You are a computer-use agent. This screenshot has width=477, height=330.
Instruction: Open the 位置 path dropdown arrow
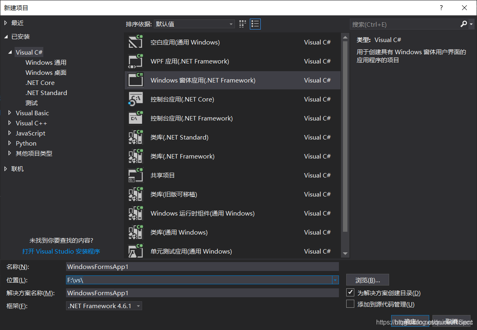pyautogui.click(x=335, y=280)
